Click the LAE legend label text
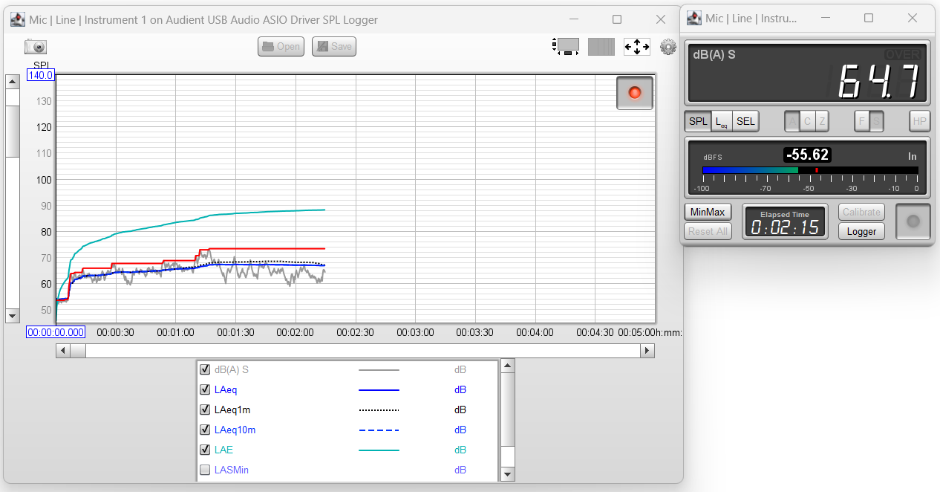 coord(223,450)
